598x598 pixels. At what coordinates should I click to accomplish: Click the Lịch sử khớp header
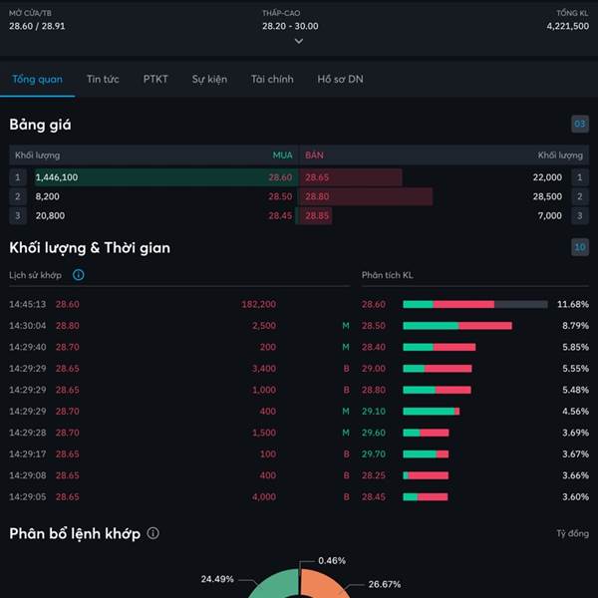35,275
